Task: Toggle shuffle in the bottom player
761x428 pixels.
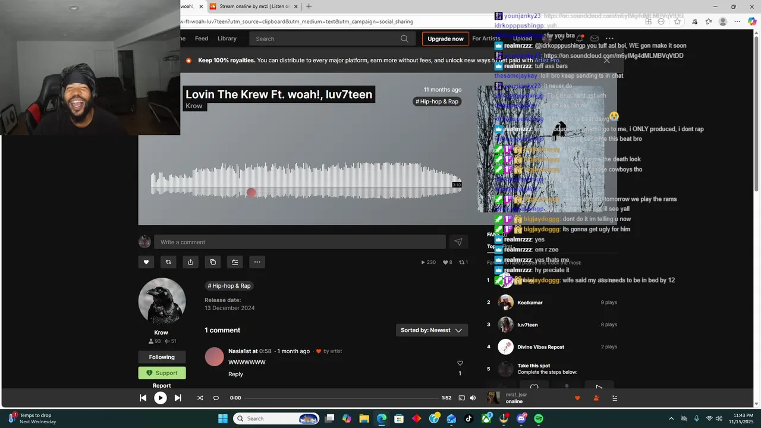Action: pyautogui.click(x=200, y=398)
